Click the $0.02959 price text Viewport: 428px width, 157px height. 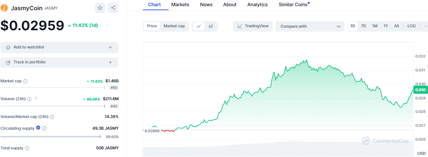[x=32, y=25]
